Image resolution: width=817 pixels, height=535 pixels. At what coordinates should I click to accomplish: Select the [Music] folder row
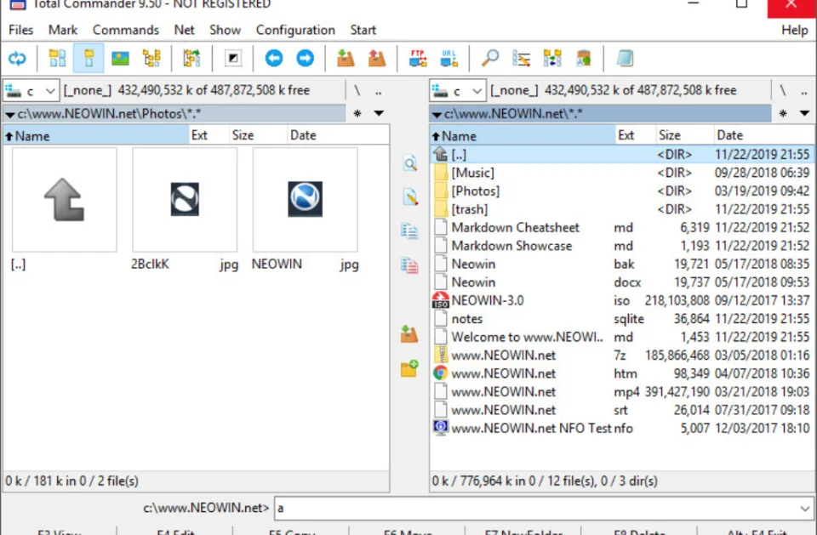(621, 173)
